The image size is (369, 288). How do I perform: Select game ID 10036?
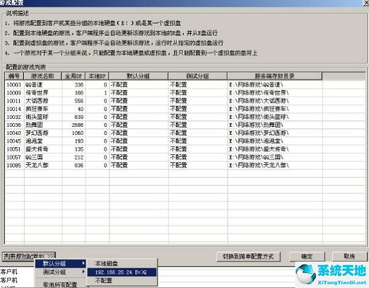[14, 125]
